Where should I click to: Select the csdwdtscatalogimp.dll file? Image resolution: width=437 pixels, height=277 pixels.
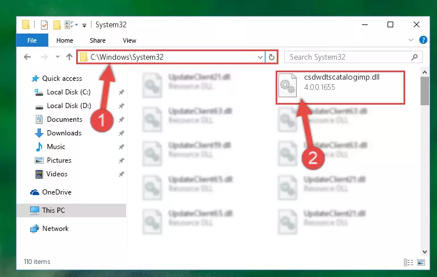(340, 88)
